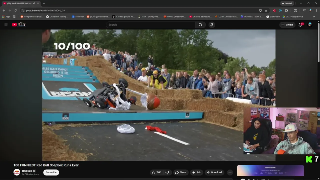Open Channel dashboard bookmark
The image size is (320, 180).
200,17
